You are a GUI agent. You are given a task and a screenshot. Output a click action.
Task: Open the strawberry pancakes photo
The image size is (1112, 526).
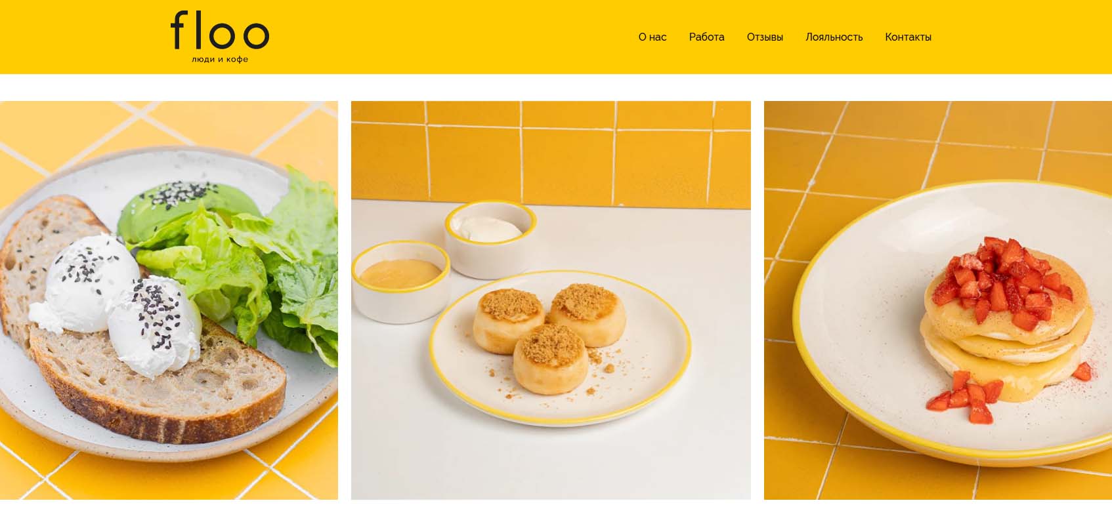pos(938,300)
